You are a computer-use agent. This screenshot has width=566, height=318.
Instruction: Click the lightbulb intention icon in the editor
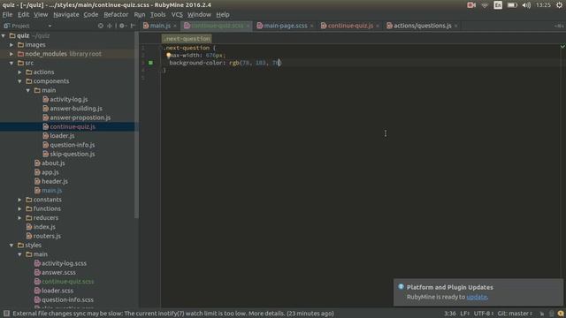point(168,56)
